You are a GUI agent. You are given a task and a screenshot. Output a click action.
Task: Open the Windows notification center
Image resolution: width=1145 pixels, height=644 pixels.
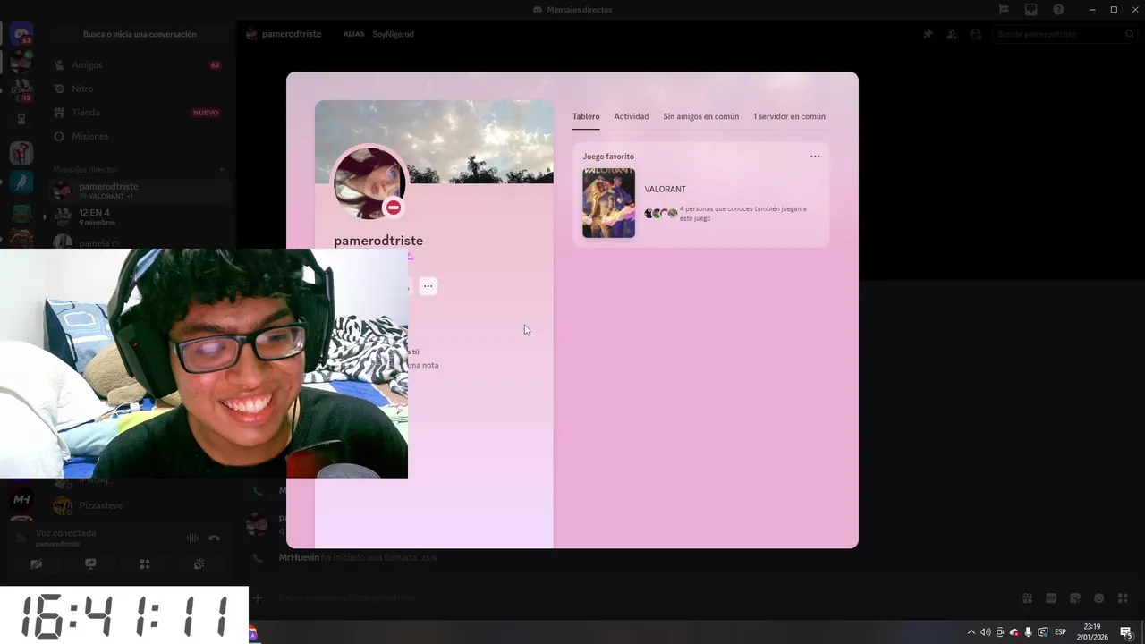click(x=1126, y=632)
